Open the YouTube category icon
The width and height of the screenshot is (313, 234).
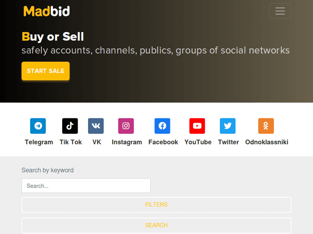pyautogui.click(x=197, y=126)
